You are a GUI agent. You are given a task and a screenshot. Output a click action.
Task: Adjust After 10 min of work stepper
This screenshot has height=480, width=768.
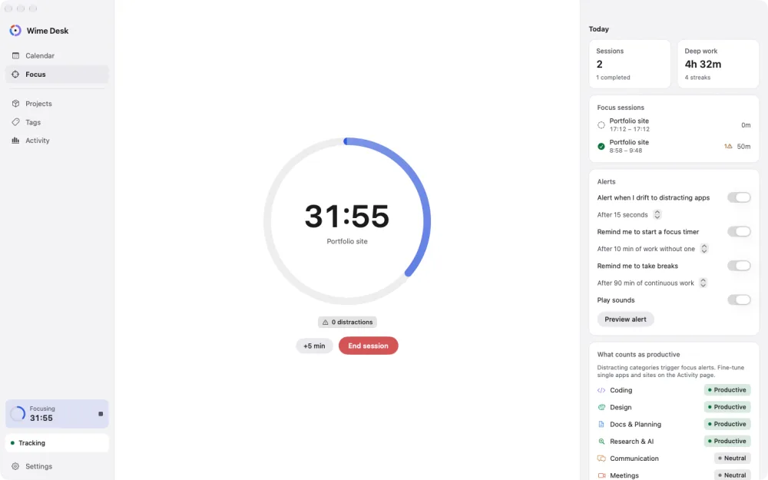pos(703,249)
